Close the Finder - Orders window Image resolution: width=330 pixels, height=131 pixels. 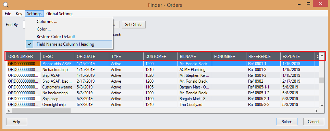point(321,4)
